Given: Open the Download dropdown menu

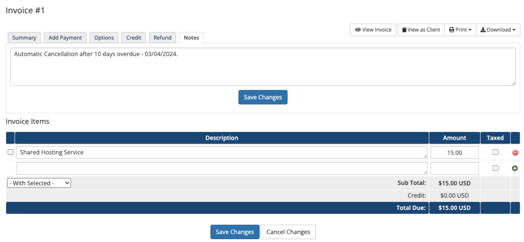Looking at the screenshot, I should [x=498, y=30].
